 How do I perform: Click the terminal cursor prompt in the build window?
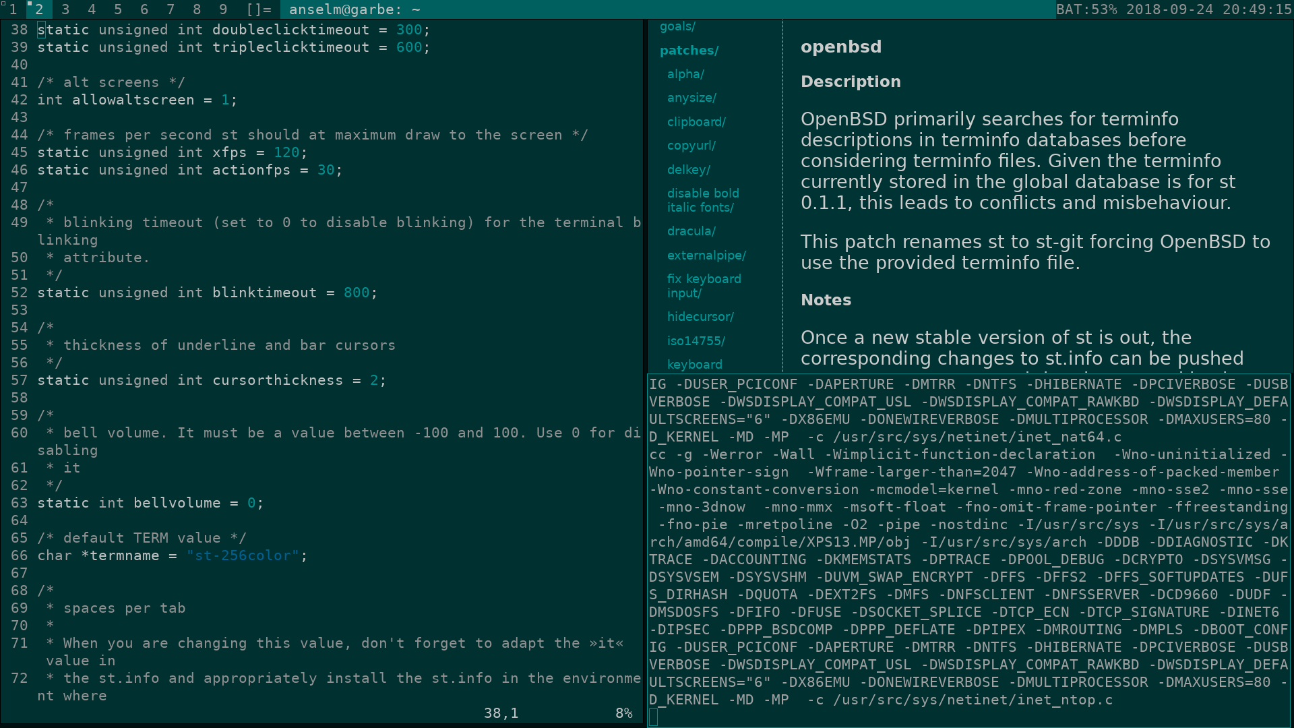[653, 717]
